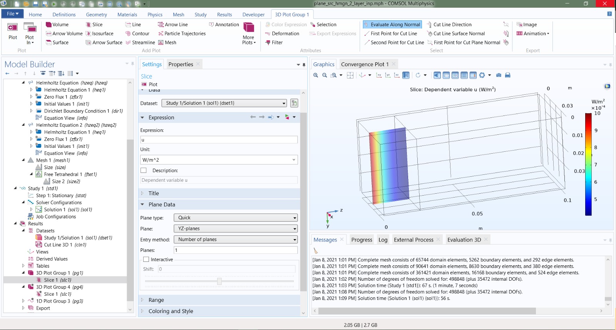Switch to the Convergence Plot 1 tab
This screenshot has height=330, width=616.
point(364,64)
